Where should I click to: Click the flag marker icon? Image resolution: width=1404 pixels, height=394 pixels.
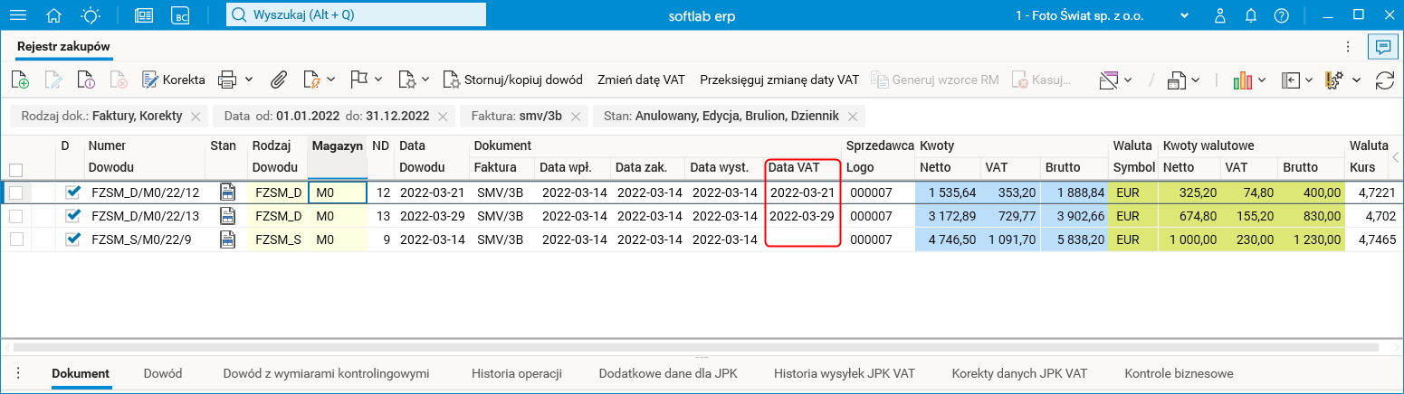358,80
